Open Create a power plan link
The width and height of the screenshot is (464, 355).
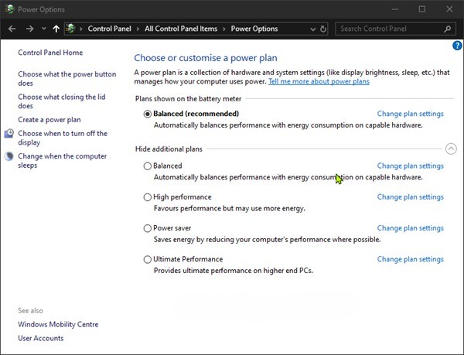pyautogui.click(x=49, y=120)
